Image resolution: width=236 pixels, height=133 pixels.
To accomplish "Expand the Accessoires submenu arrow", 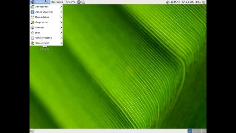I will click(61, 7).
